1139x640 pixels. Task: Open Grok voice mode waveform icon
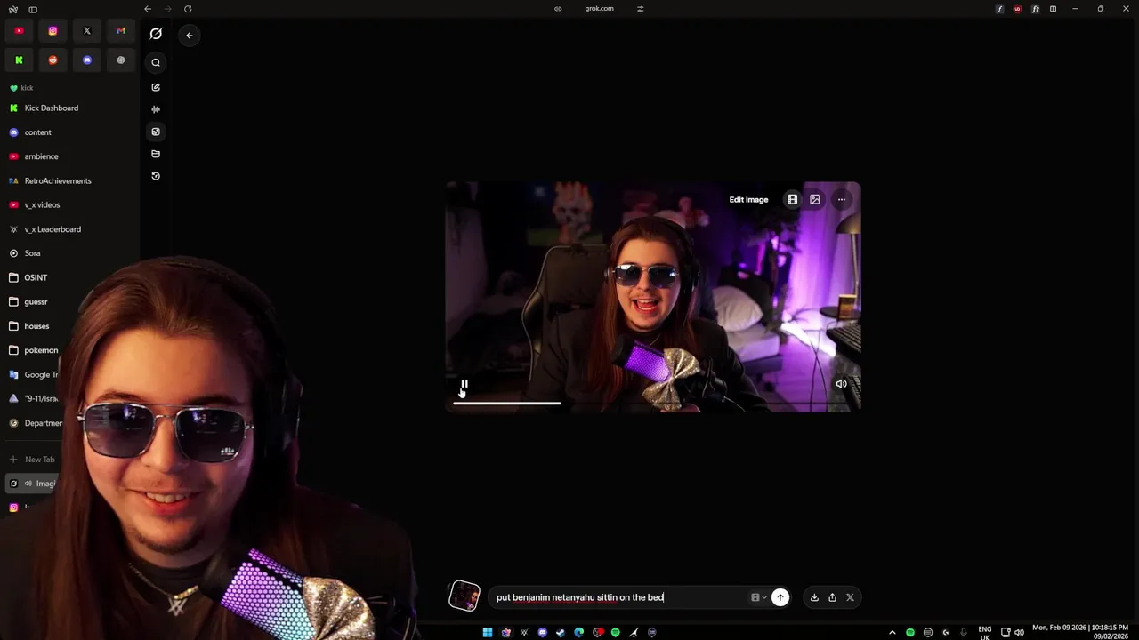coord(156,109)
